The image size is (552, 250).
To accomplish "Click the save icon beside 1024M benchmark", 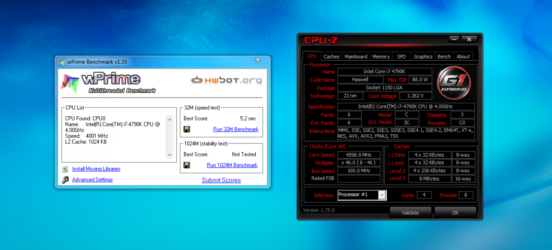I will (187, 165).
